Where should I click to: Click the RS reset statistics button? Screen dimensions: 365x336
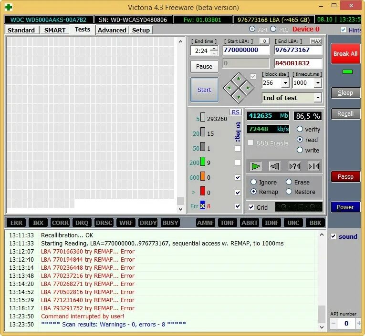coord(236,112)
